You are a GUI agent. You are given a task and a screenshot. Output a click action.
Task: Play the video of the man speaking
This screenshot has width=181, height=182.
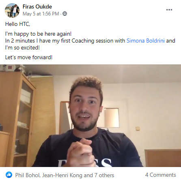90,116
